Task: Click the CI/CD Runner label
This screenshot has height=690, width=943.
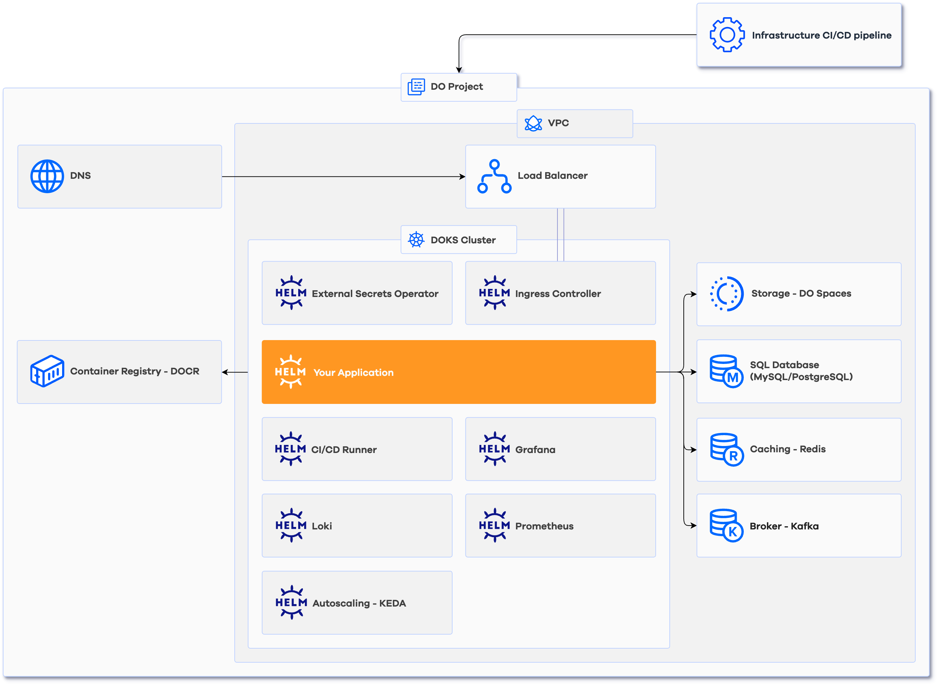Action: tap(343, 449)
